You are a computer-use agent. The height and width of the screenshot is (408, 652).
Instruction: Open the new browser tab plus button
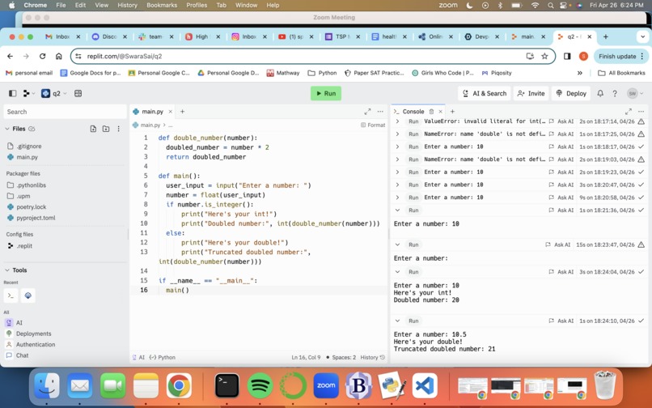(x=605, y=36)
